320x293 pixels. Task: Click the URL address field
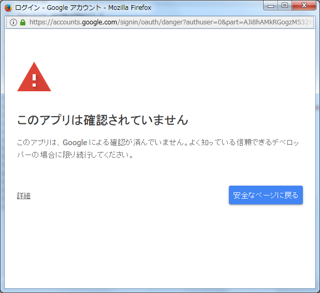[x=170, y=22]
